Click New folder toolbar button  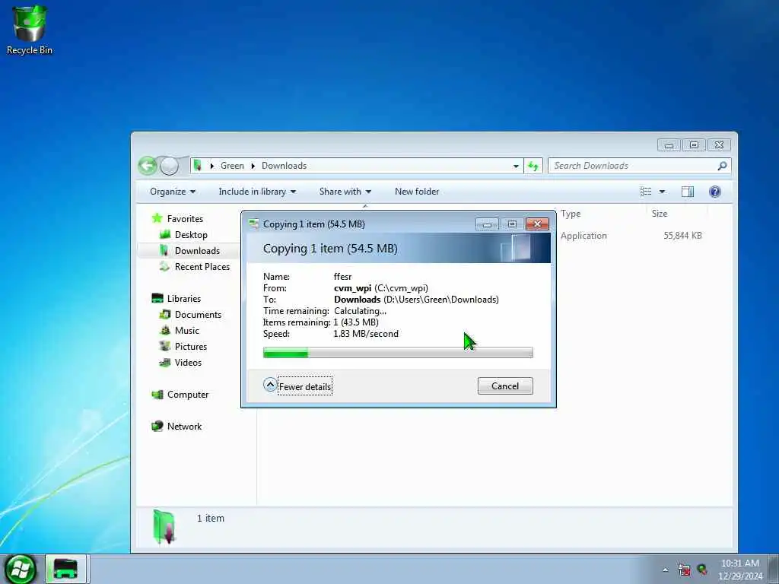click(417, 192)
